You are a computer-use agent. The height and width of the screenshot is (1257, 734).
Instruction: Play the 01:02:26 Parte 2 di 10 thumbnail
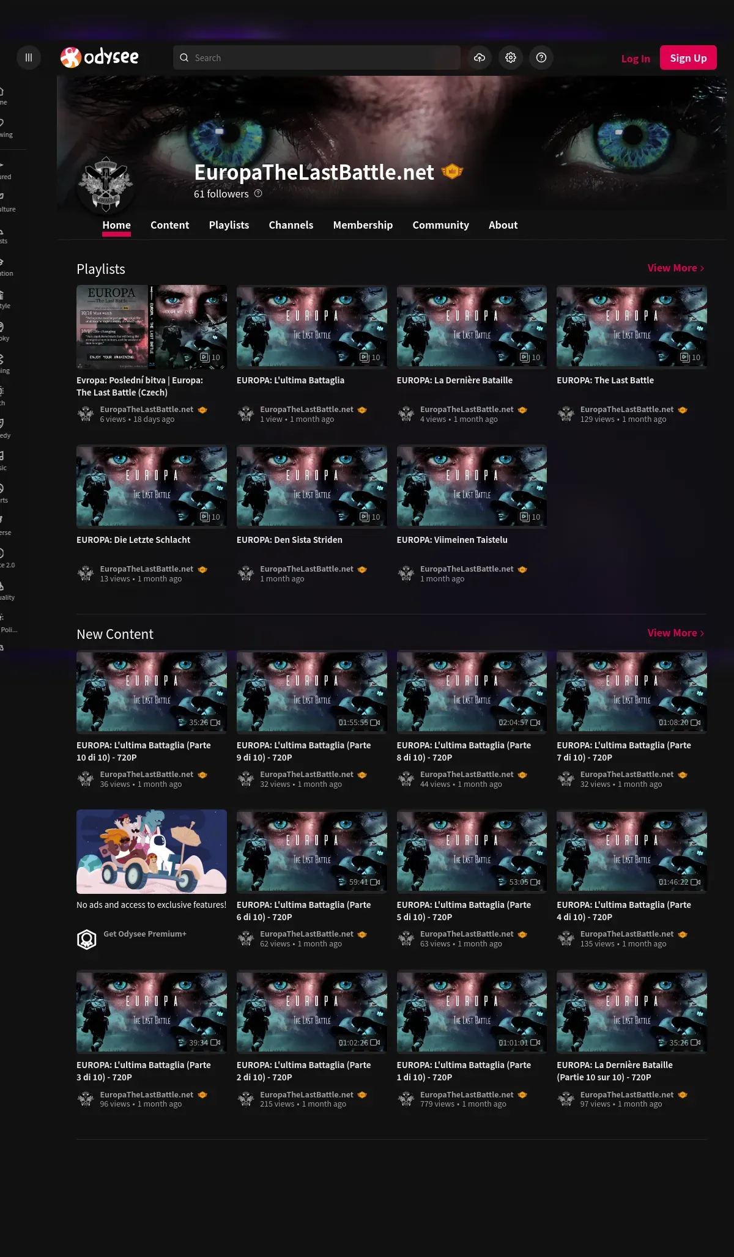click(312, 1012)
